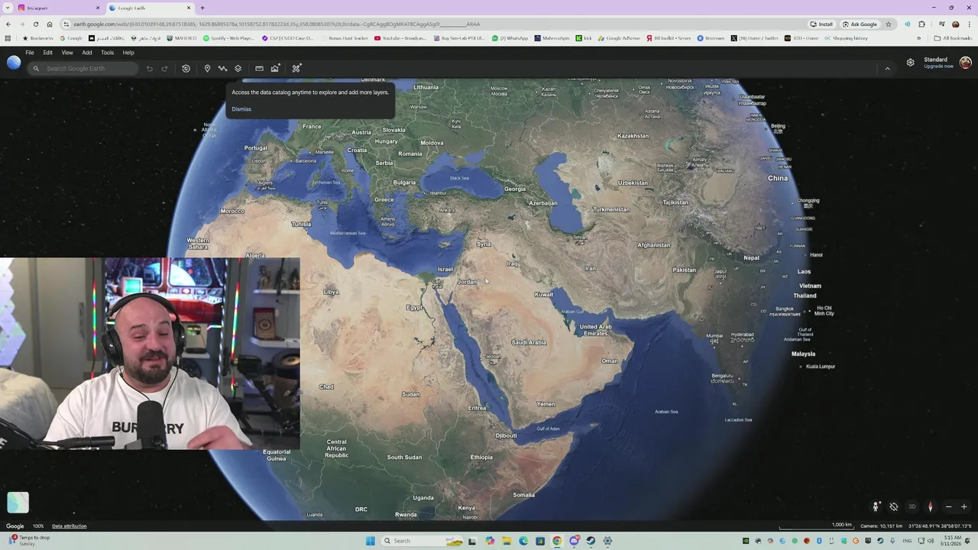The height and width of the screenshot is (550, 978).
Task: Click the Saudi Arabia label on globe
Action: 529,342
